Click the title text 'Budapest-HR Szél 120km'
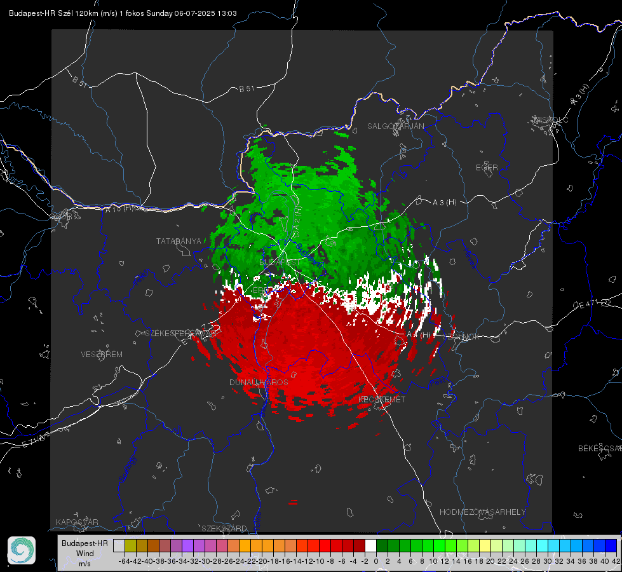The image size is (622, 572). pos(53,13)
